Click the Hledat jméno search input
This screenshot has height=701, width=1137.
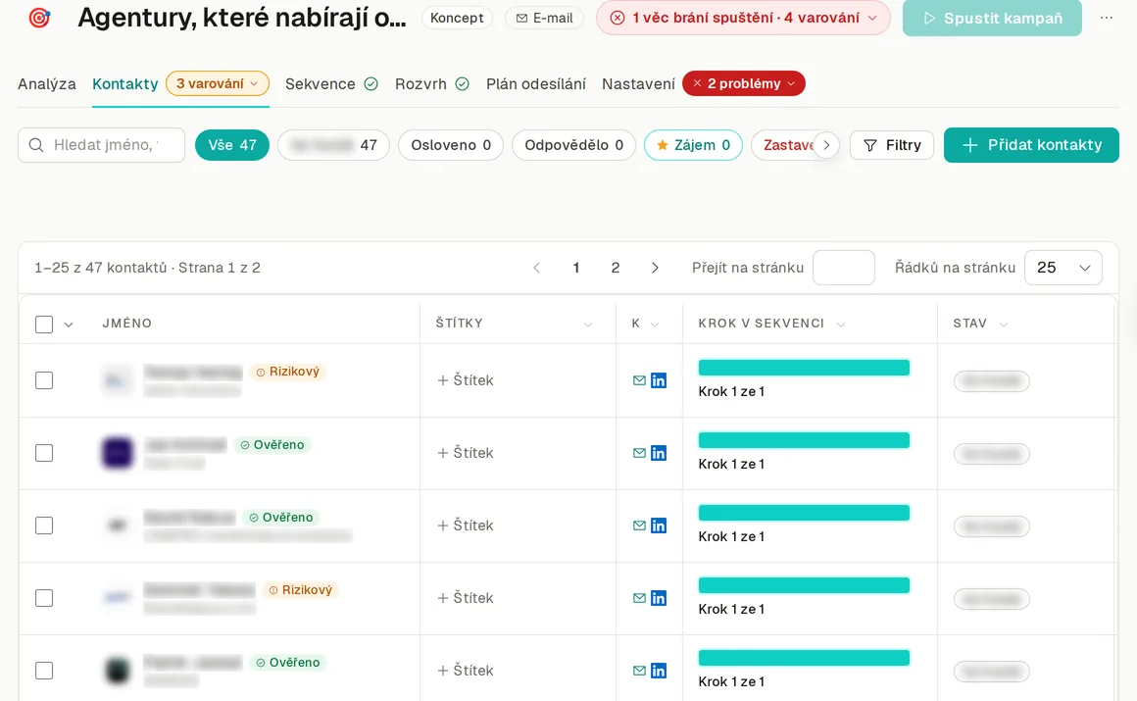(102, 145)
